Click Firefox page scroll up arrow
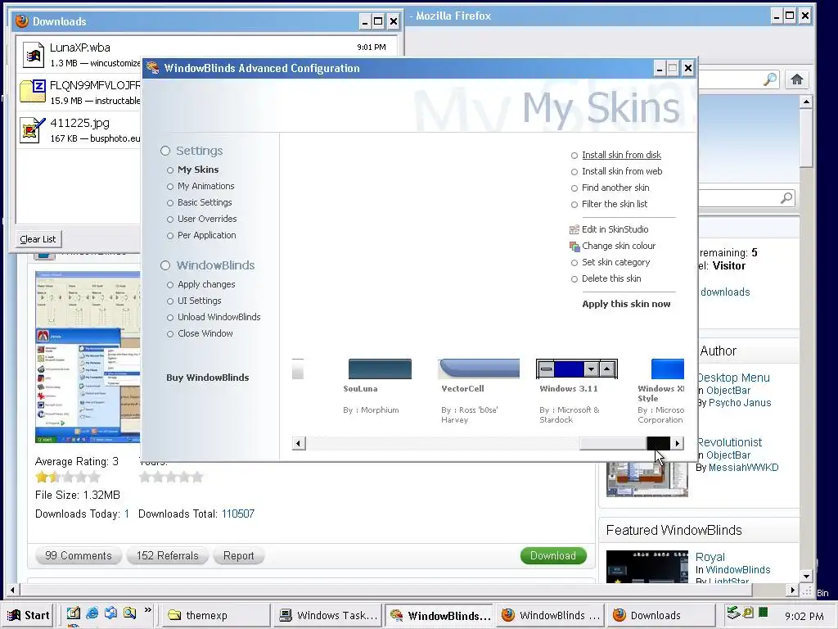Viewport: 838px width, 629px height. click(806, 101)
